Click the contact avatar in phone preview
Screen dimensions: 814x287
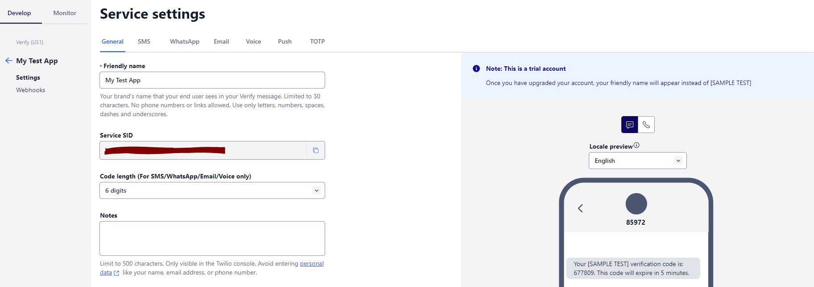click(x=636, y=204)
